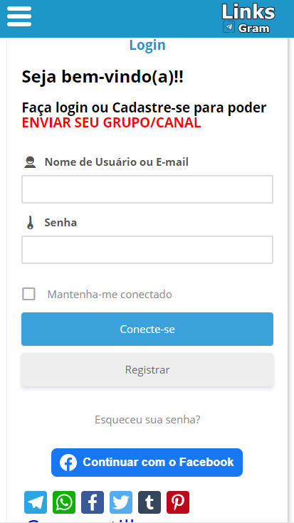Share via the WhatsApp icon
294x523 pixels.
coord(64,502)
